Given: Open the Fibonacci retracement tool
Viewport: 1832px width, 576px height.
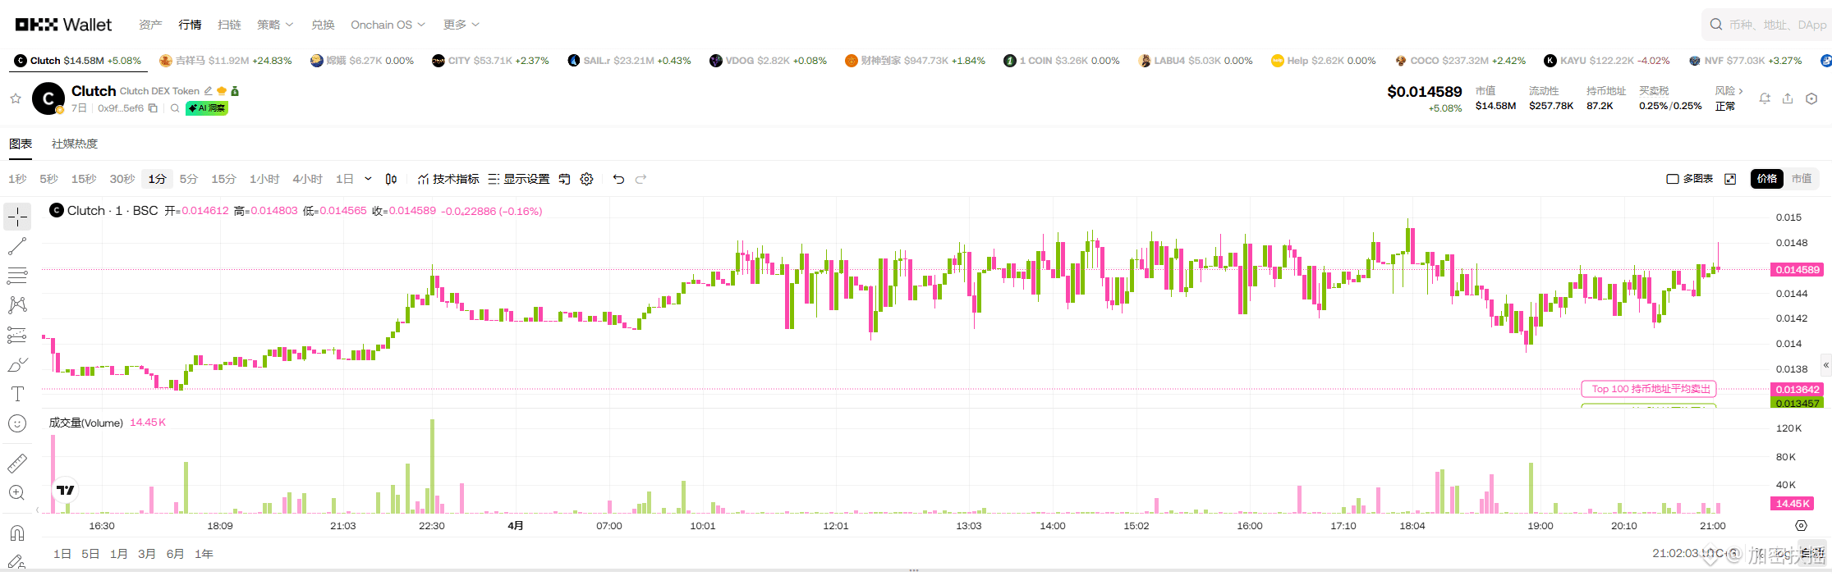Looking at the screenshot, I should 17,276.
